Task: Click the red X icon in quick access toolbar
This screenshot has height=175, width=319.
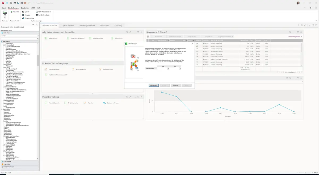Action: tap(25, 3)
